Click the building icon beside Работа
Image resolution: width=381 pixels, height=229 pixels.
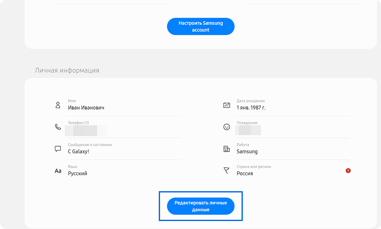point(226,149)
